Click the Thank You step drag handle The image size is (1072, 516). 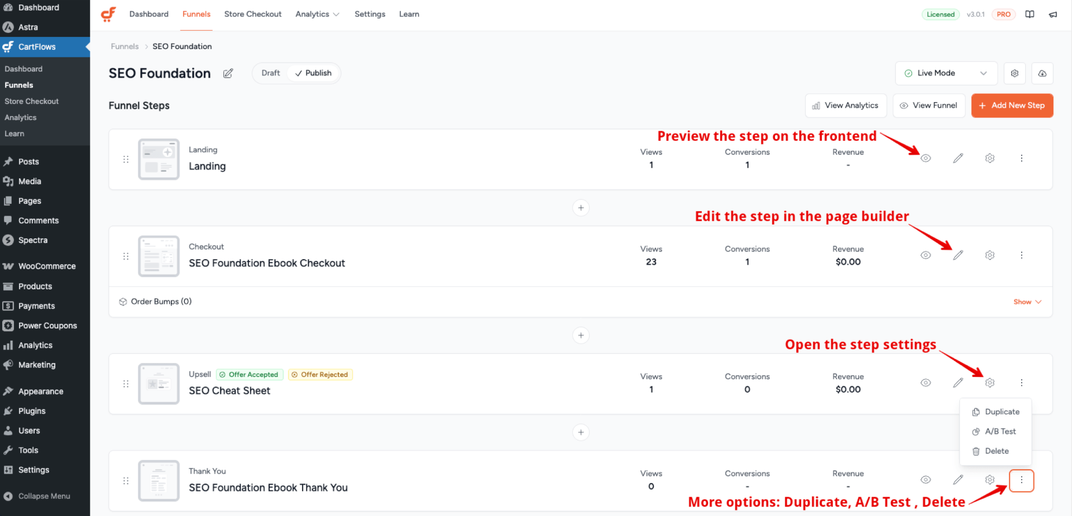(x=126, y=481)
